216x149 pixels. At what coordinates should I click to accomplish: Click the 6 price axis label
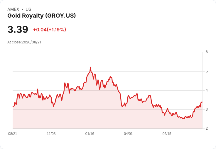point(207,52)
